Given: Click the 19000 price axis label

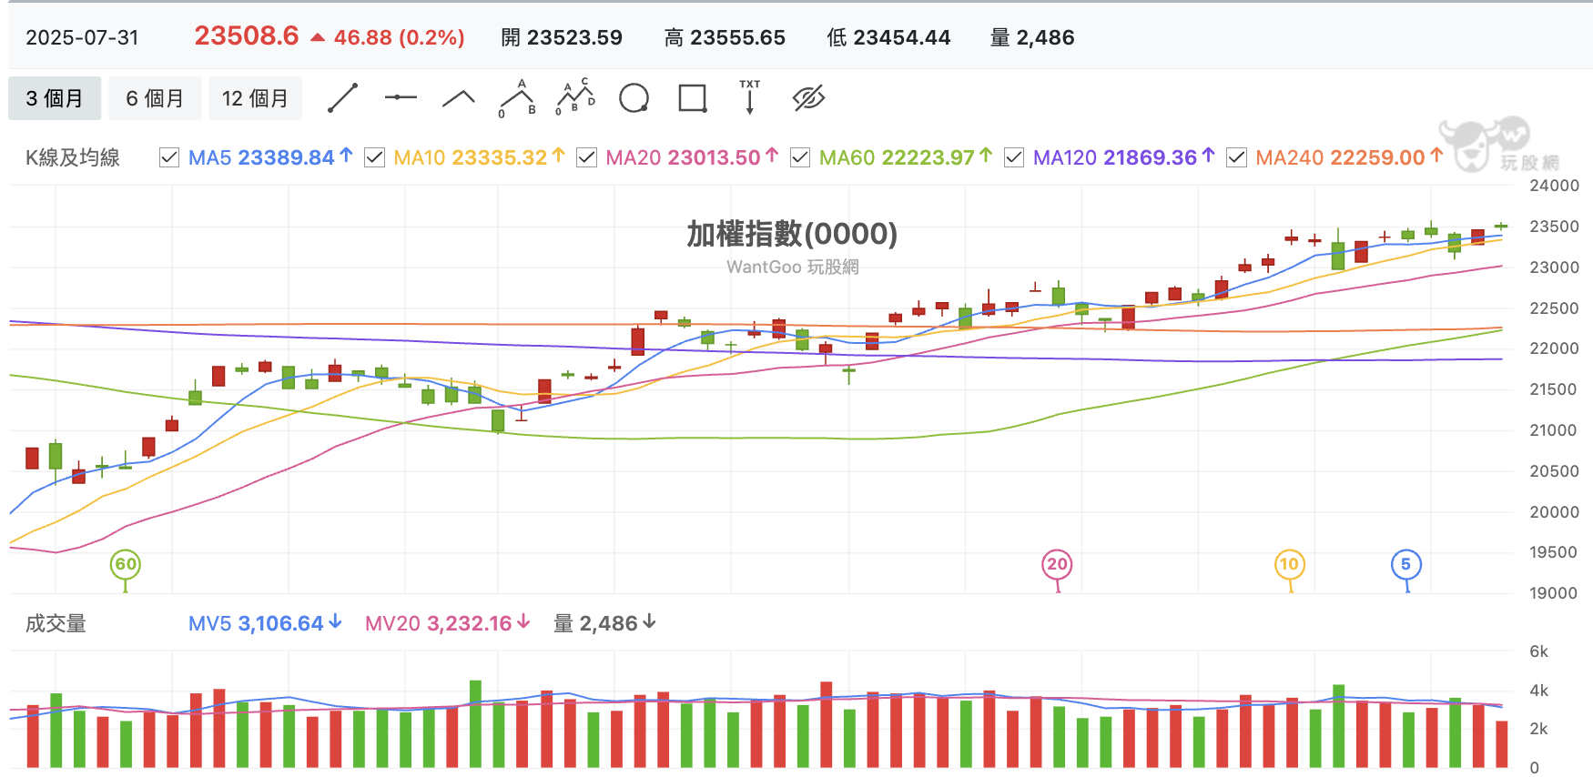Looking at the screenshot, I should click(1554, 593).
